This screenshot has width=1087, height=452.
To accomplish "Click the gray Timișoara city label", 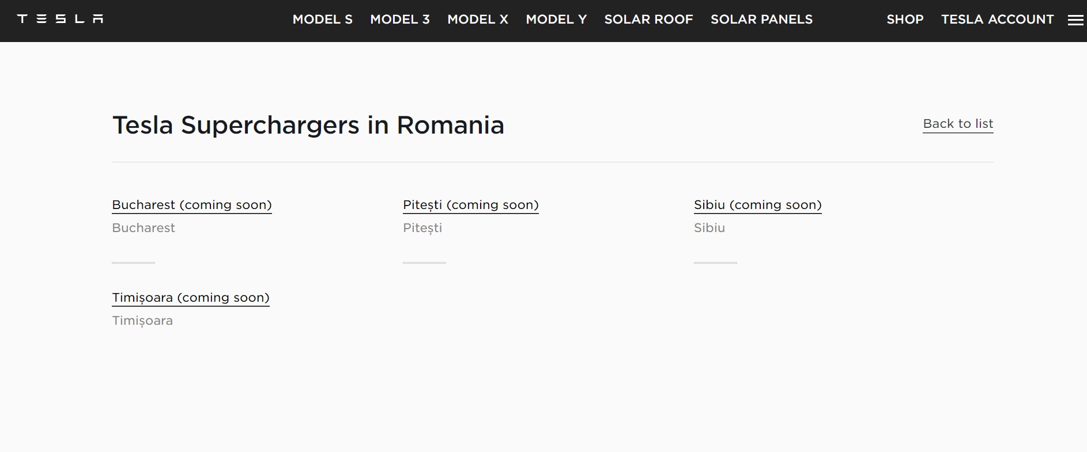I will [142, 321].
